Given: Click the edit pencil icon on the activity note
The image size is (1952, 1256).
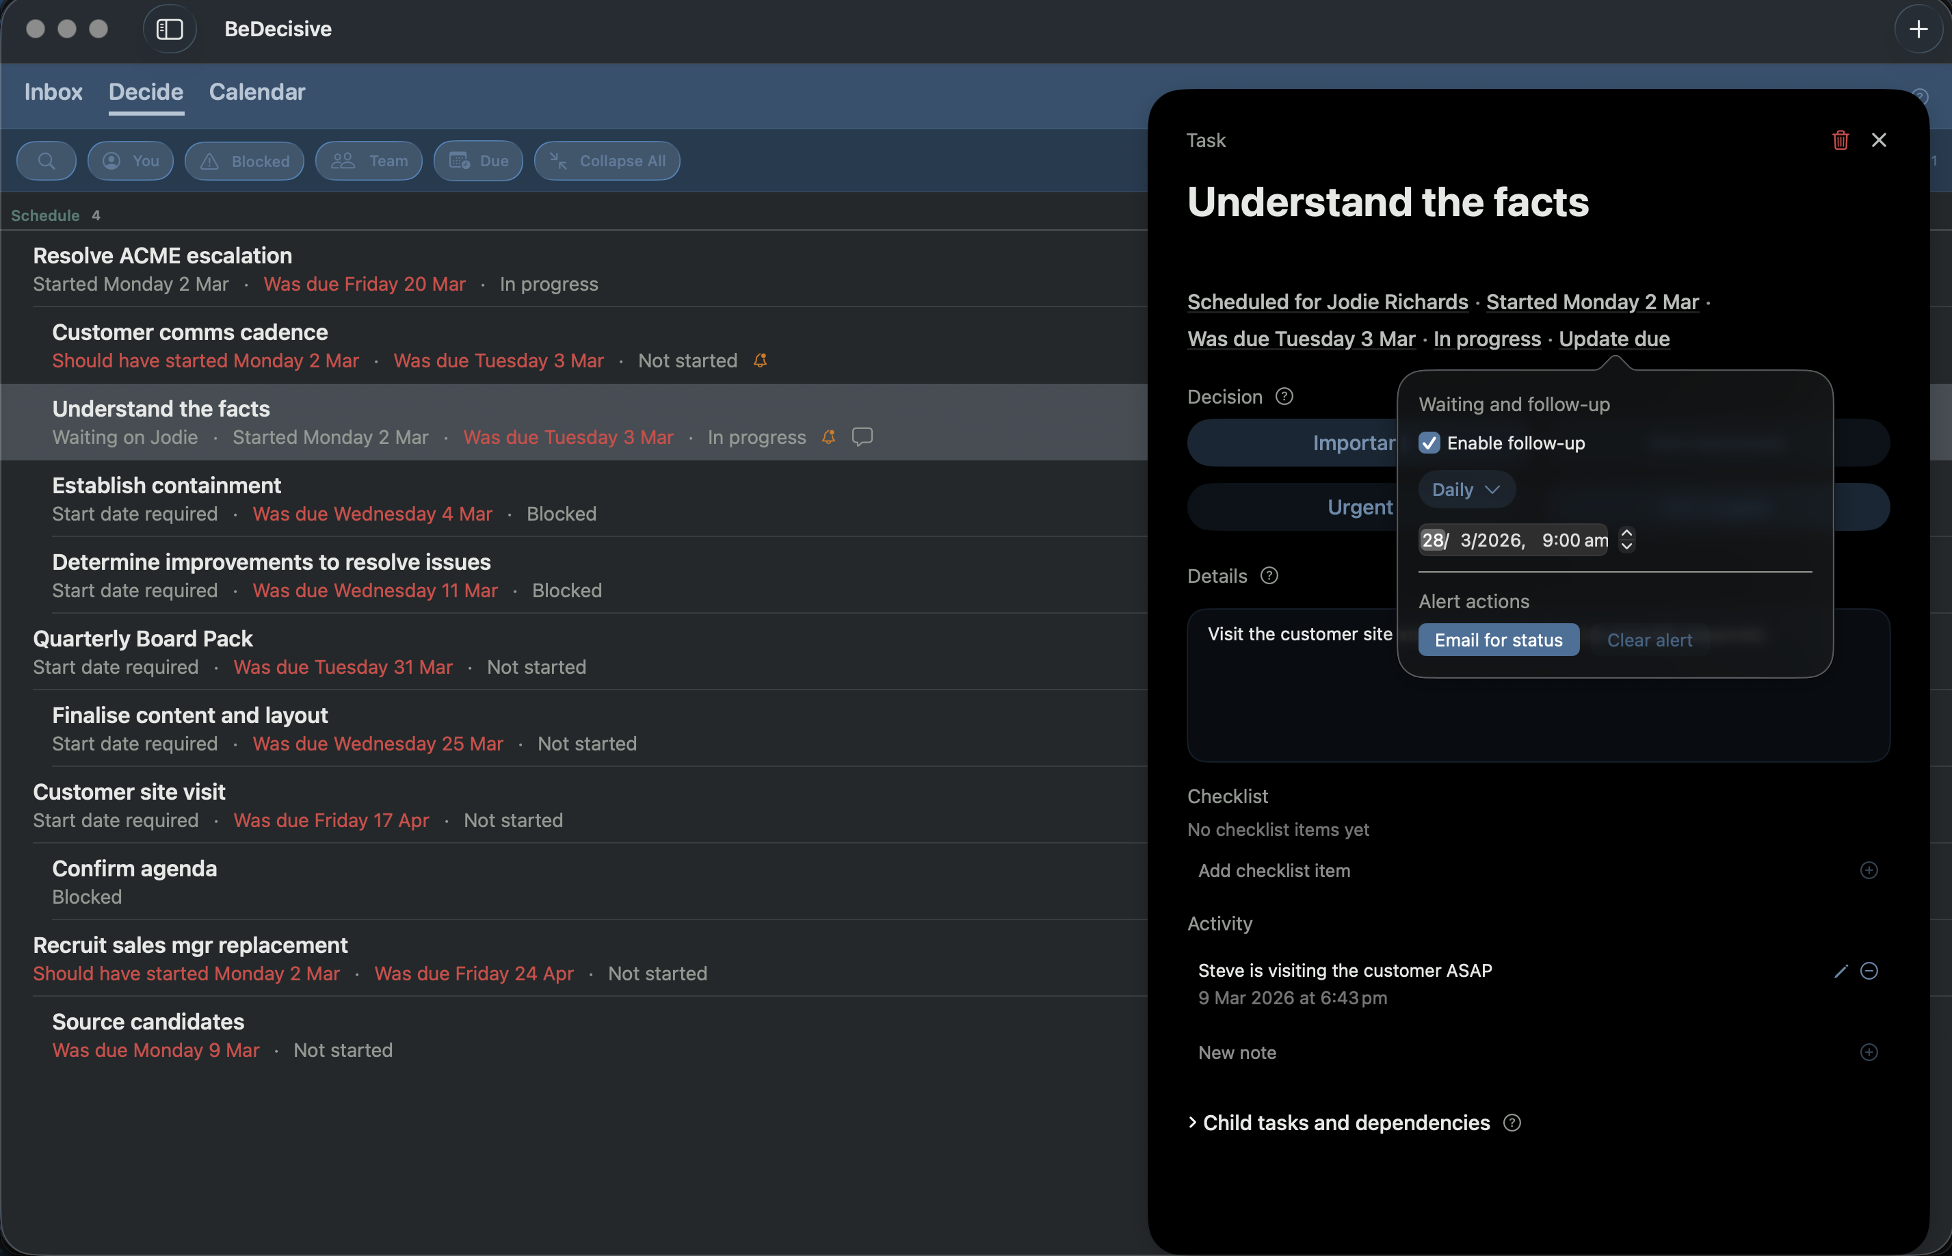Looking at the screenshot, I should click(x=1841, y=971).
